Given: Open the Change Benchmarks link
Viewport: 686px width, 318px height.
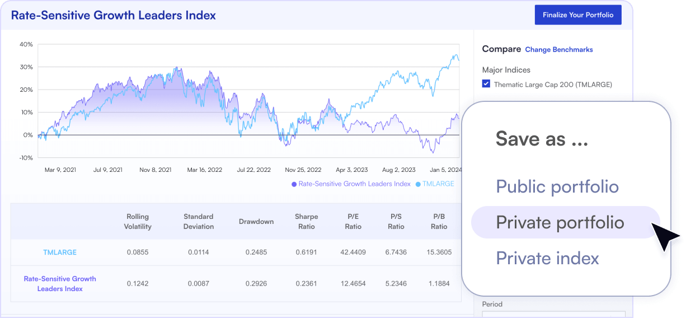Looking at the screenshot, I should tap(558, 50).
